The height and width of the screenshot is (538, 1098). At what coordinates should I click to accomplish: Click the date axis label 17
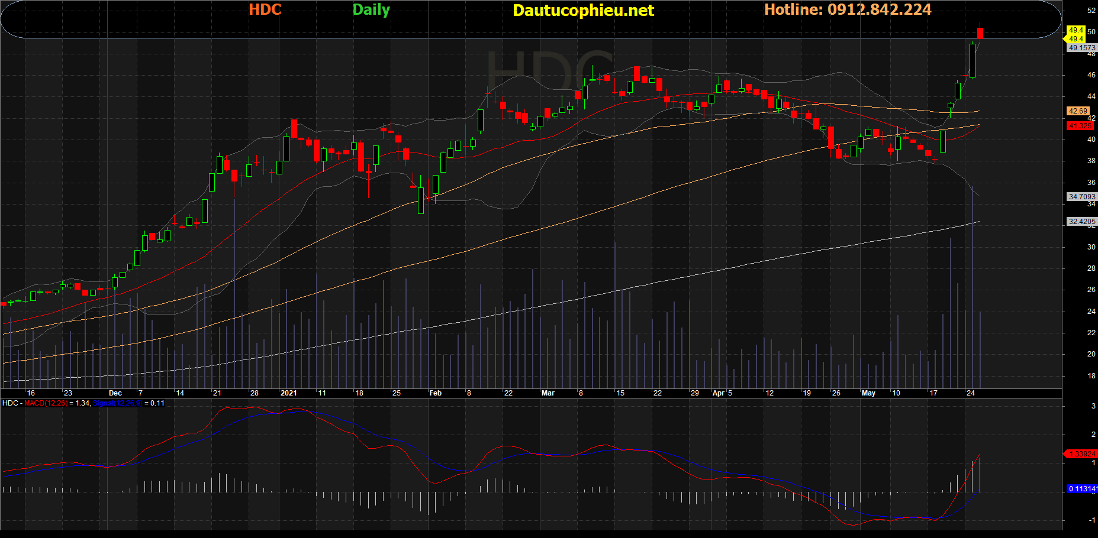tap(933, 393)
